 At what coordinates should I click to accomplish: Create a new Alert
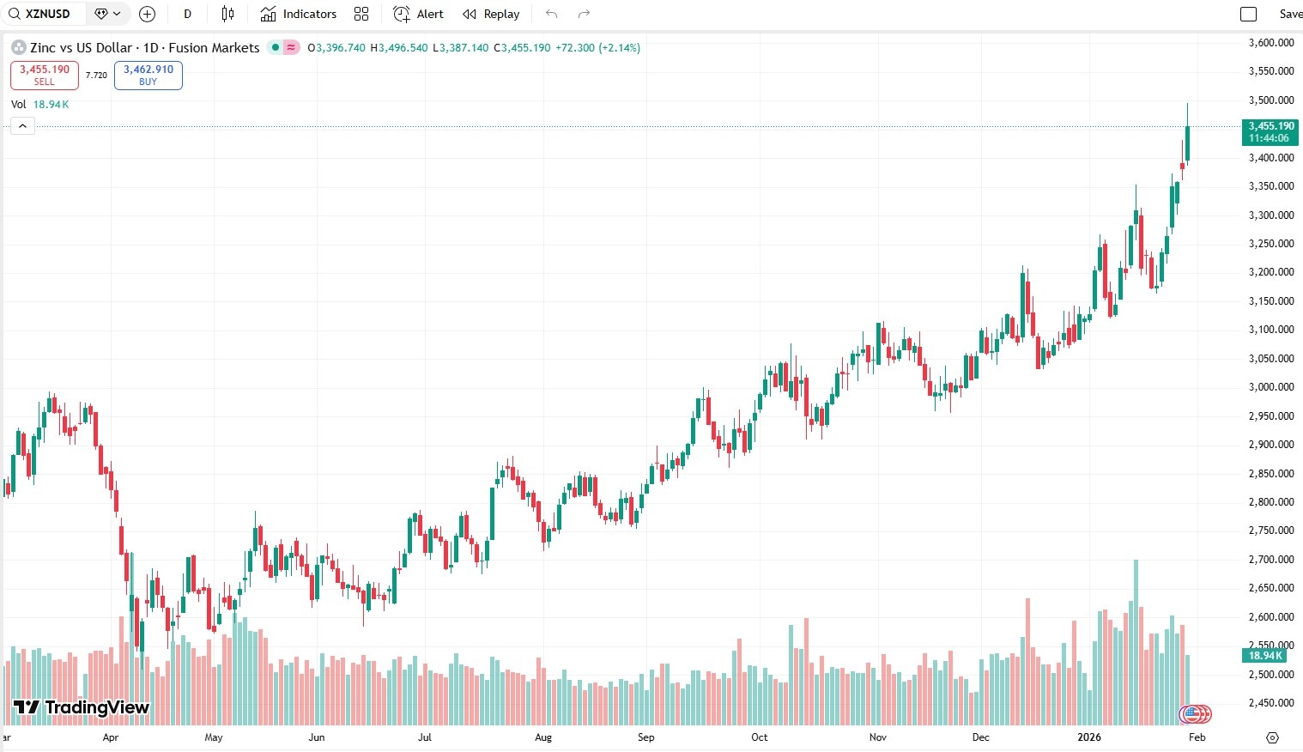coord(418,14)
